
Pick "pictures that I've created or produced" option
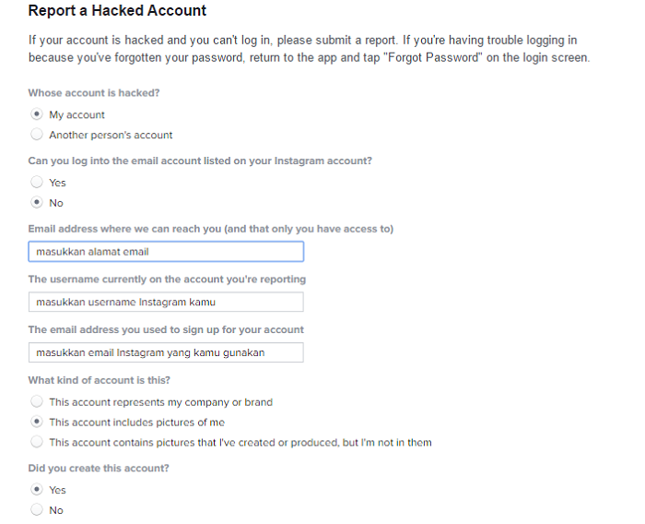tap(37, 443)
